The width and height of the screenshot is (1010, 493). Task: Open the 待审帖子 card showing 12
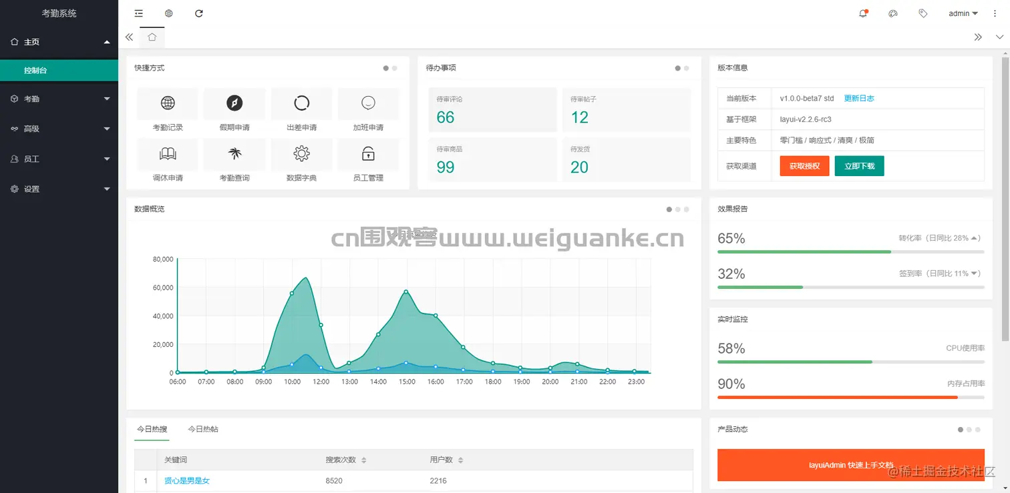coord(626,110)
